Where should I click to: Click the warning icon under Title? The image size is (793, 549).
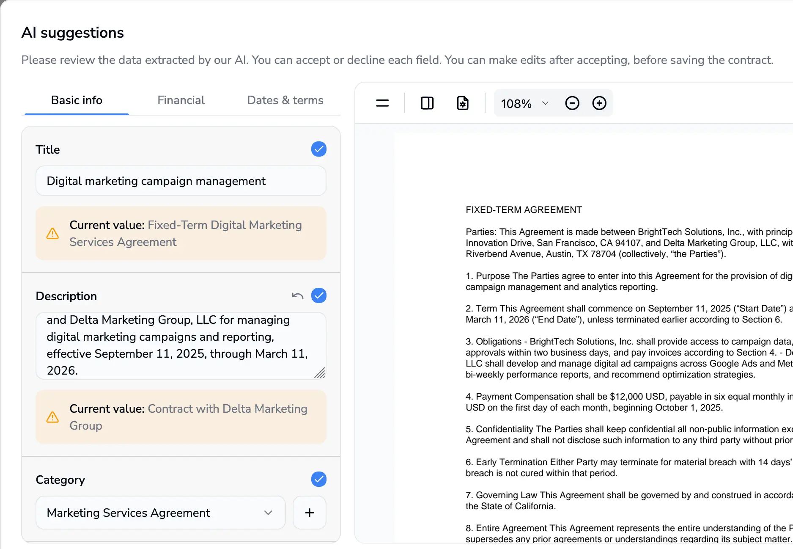click(x=52, y=233)
